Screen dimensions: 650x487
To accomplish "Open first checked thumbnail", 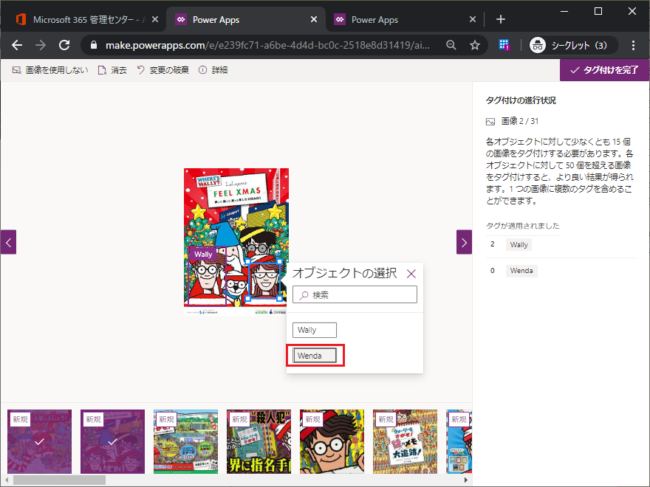I will click(x=39, y=441).
